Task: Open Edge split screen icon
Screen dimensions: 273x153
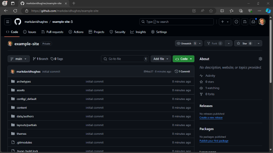Action: click(222, 11)
